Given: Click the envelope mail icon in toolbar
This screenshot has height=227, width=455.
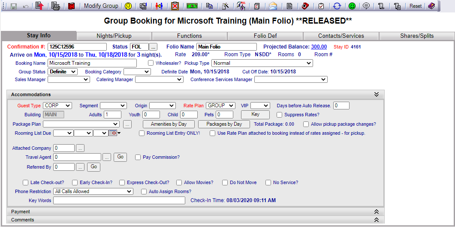Looking at the screenshot, I should [273, 6].
